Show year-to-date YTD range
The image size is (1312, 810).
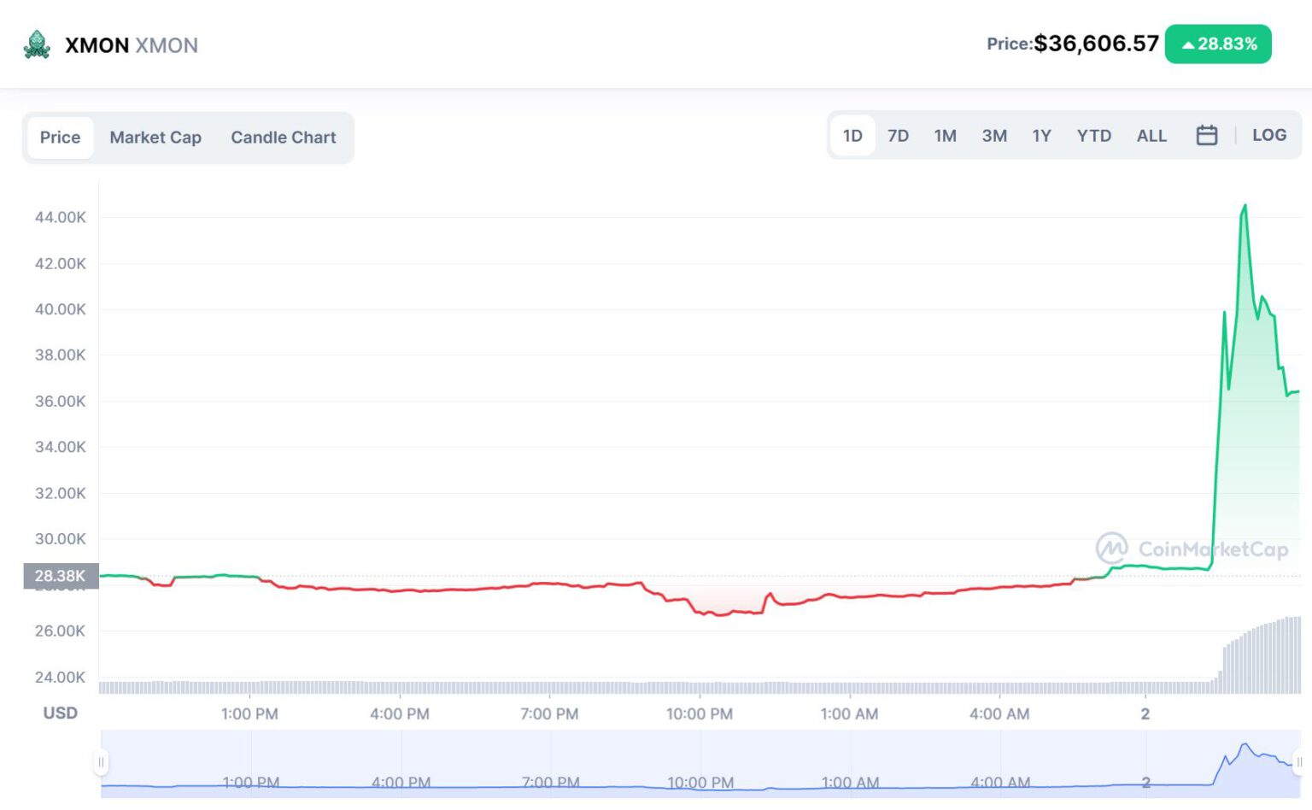point(1093,136)
